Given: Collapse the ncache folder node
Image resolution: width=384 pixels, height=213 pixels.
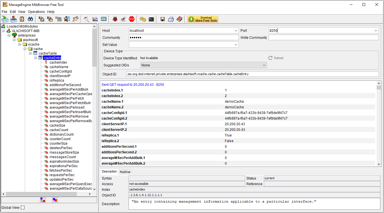Looking at the screenshot, I should pyautogui.click(x=20, y=44).
